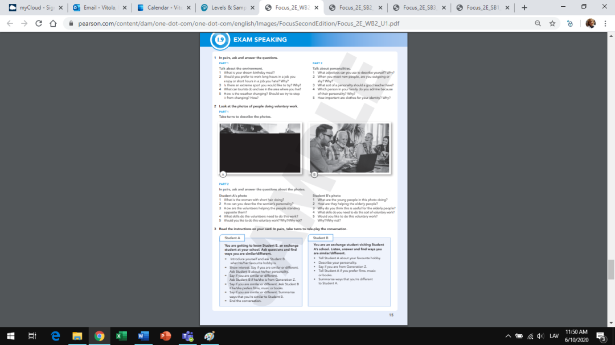
Task: Click photo A in the PDF
Action: click(x=260, y=148)
